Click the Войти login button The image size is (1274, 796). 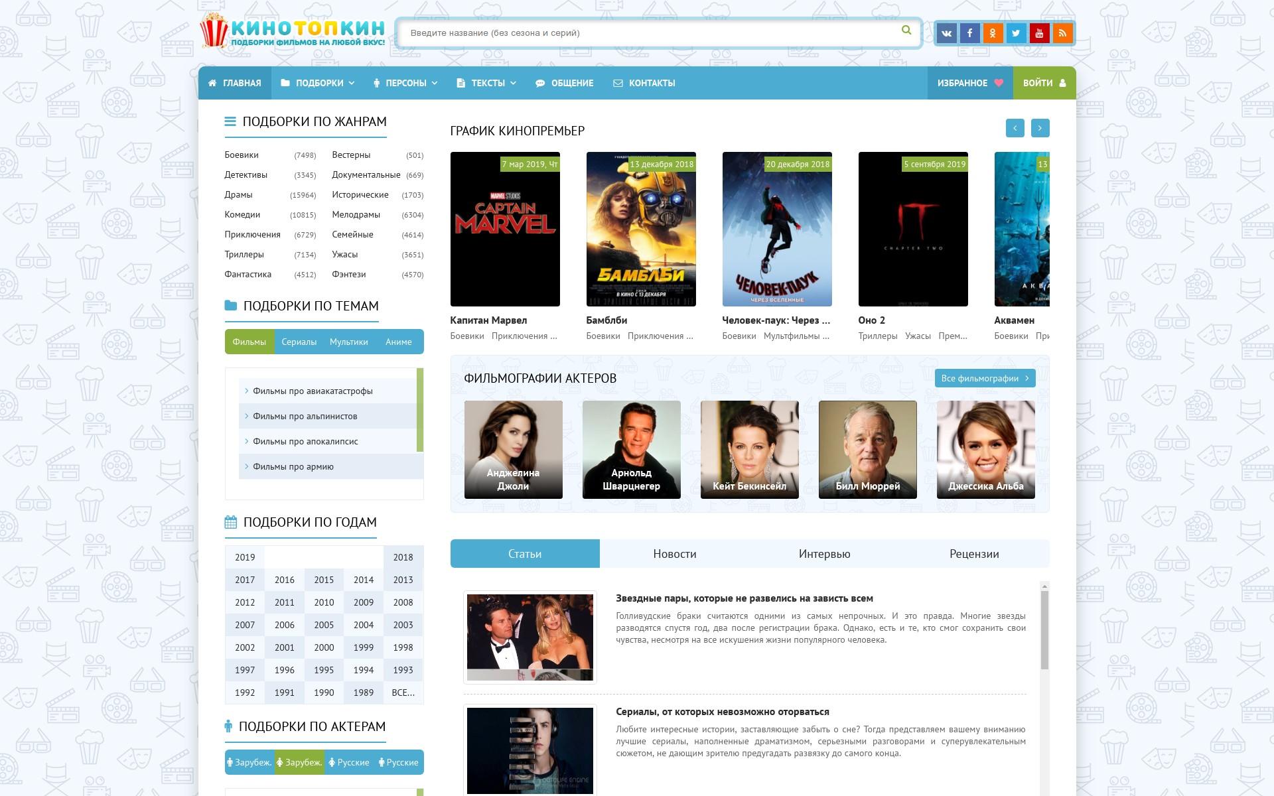click(x=1044, y=83)
